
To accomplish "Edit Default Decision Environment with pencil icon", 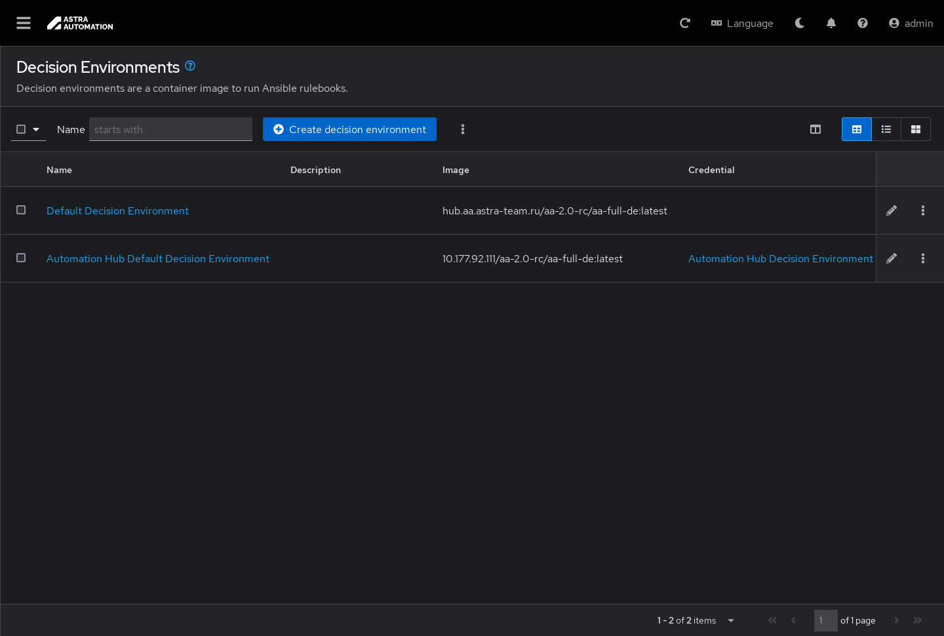I will [892, 210].
